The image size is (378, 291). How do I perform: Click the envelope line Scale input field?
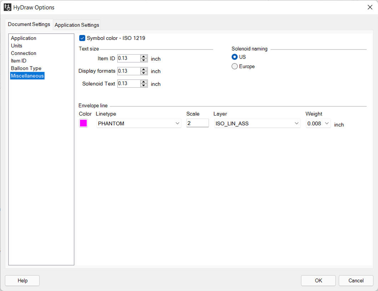(x=197, y=123)
